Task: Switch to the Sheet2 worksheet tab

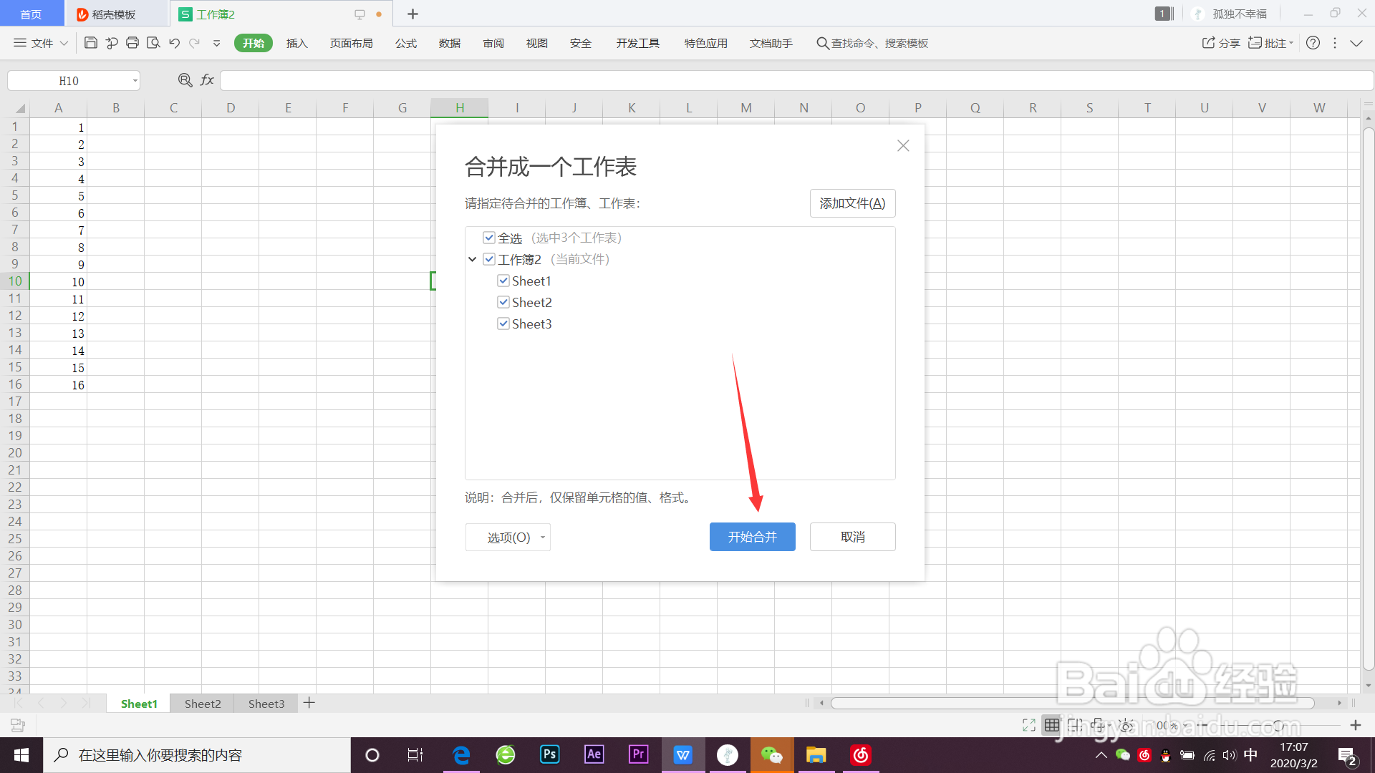Action: point(201,704)
